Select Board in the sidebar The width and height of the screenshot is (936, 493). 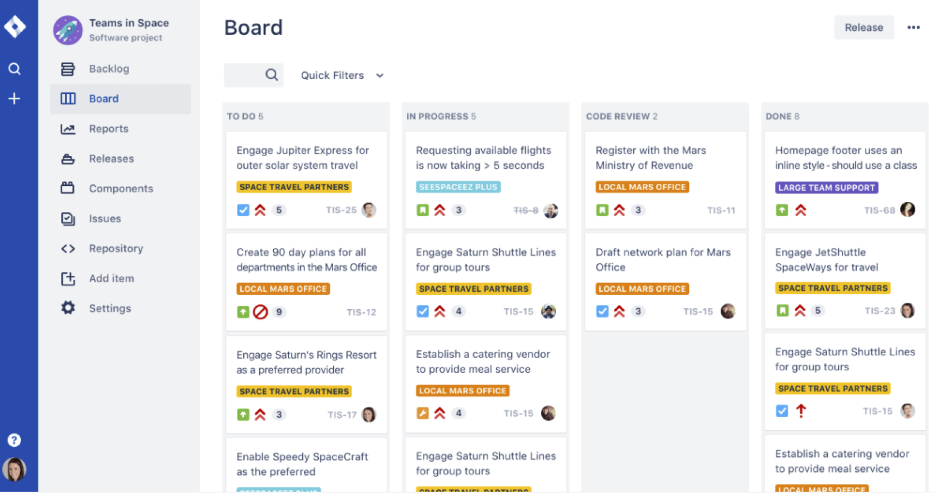click(121, 99)
